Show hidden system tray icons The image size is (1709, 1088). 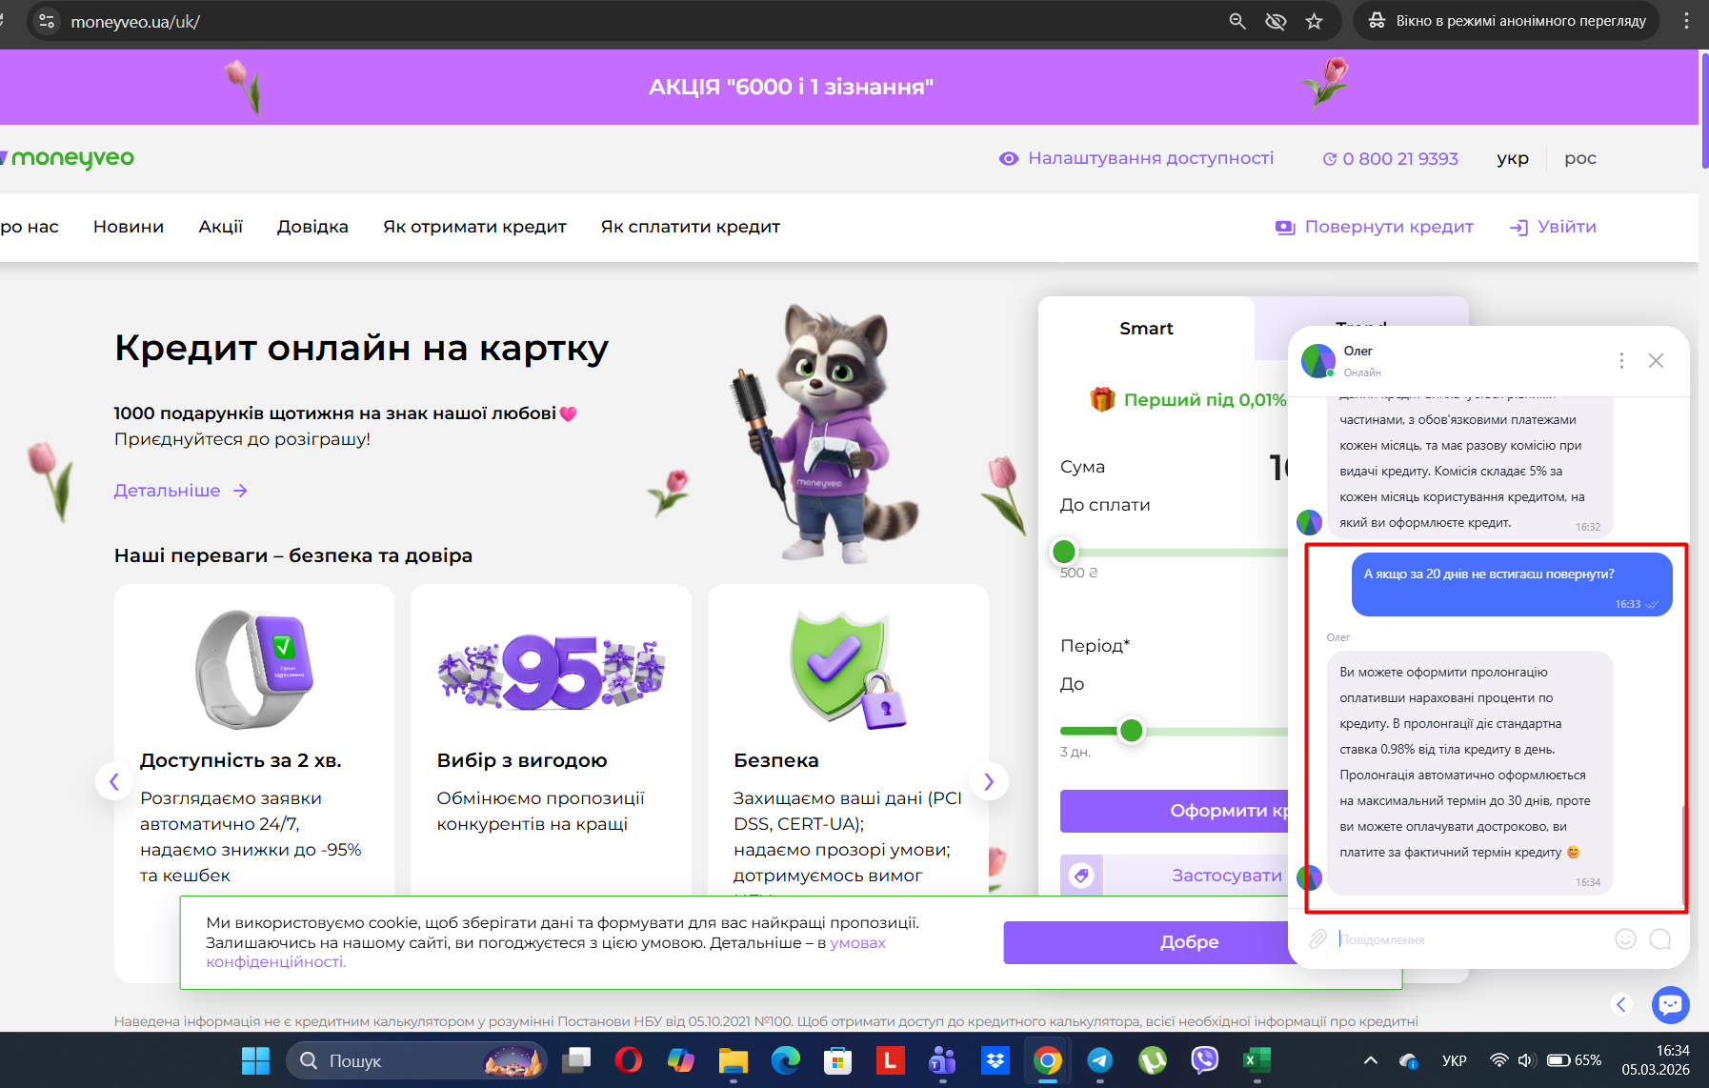pyautogui.click(x=1371, y=1060)
